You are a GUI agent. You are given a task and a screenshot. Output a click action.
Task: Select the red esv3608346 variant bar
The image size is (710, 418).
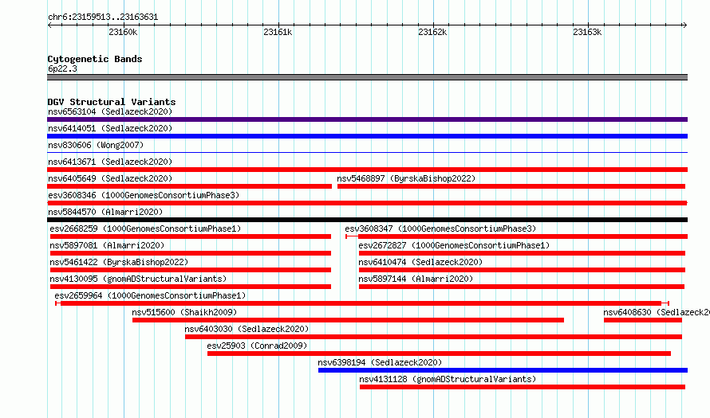click(x=367, y=203)
